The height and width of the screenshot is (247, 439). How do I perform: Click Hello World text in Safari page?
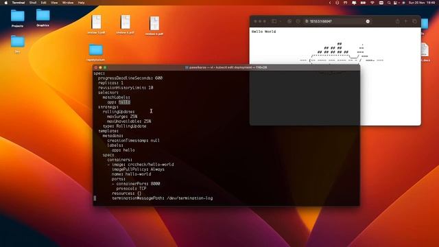click(263, 32)
